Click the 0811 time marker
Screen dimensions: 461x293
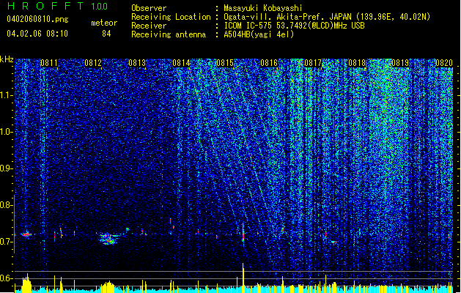49,63
